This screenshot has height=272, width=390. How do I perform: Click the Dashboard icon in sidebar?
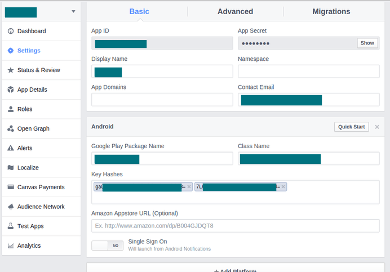11,31
